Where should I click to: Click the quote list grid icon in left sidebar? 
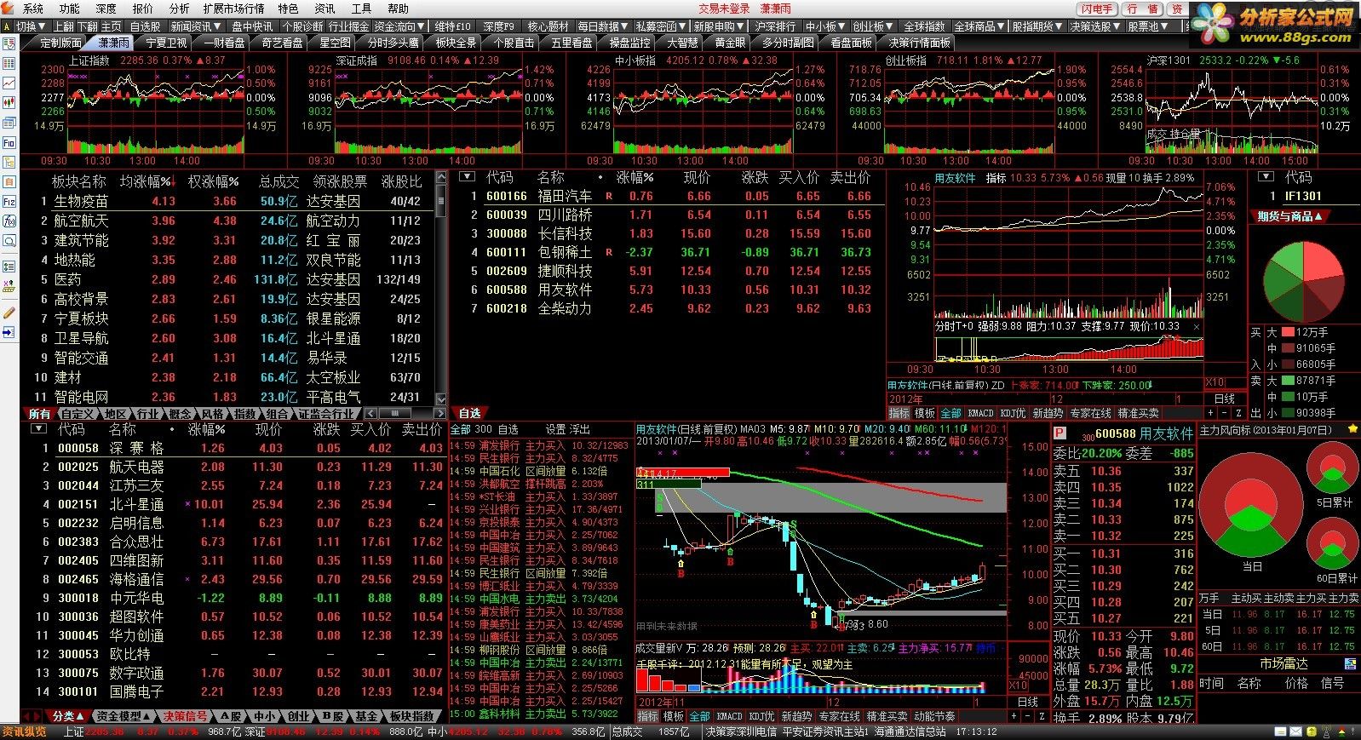[x=9, y=65]
